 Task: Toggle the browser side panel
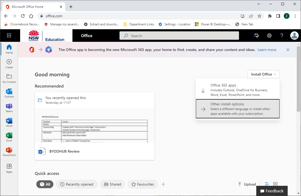coord(278,16)
